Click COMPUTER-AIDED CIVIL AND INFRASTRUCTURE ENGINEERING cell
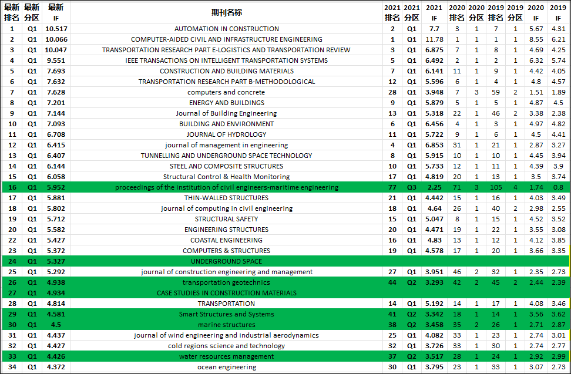571x374 pixels. coord(227,39)
